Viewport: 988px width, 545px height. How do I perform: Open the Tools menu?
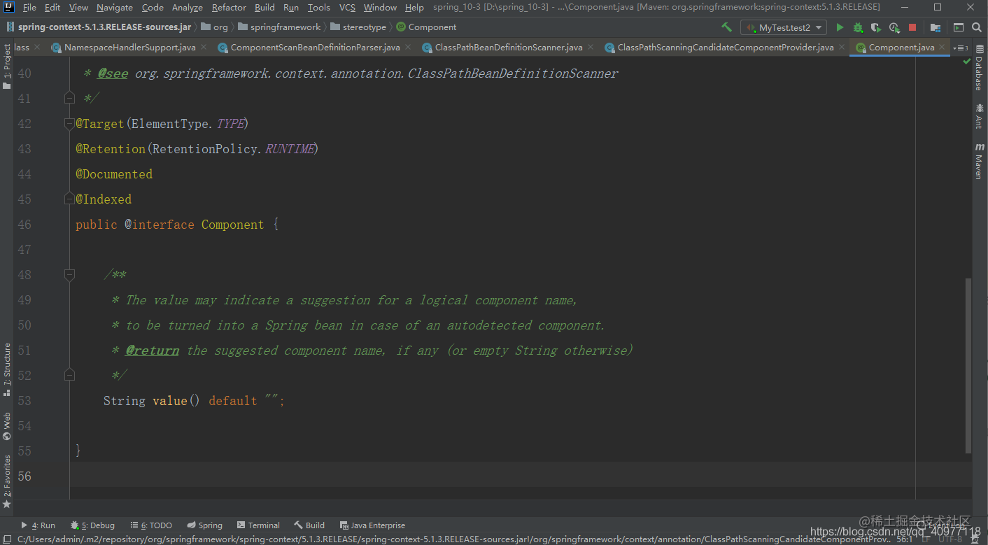coord(318,8)
